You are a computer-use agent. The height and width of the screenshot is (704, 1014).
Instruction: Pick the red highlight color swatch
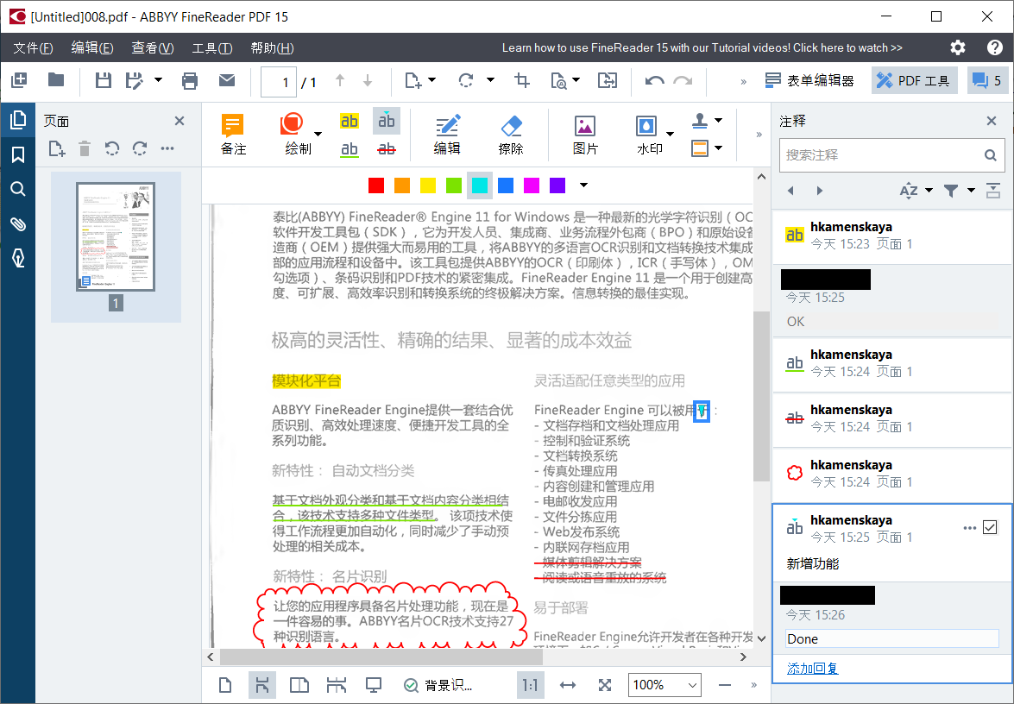pyautogui.click(x=376, y=185)
